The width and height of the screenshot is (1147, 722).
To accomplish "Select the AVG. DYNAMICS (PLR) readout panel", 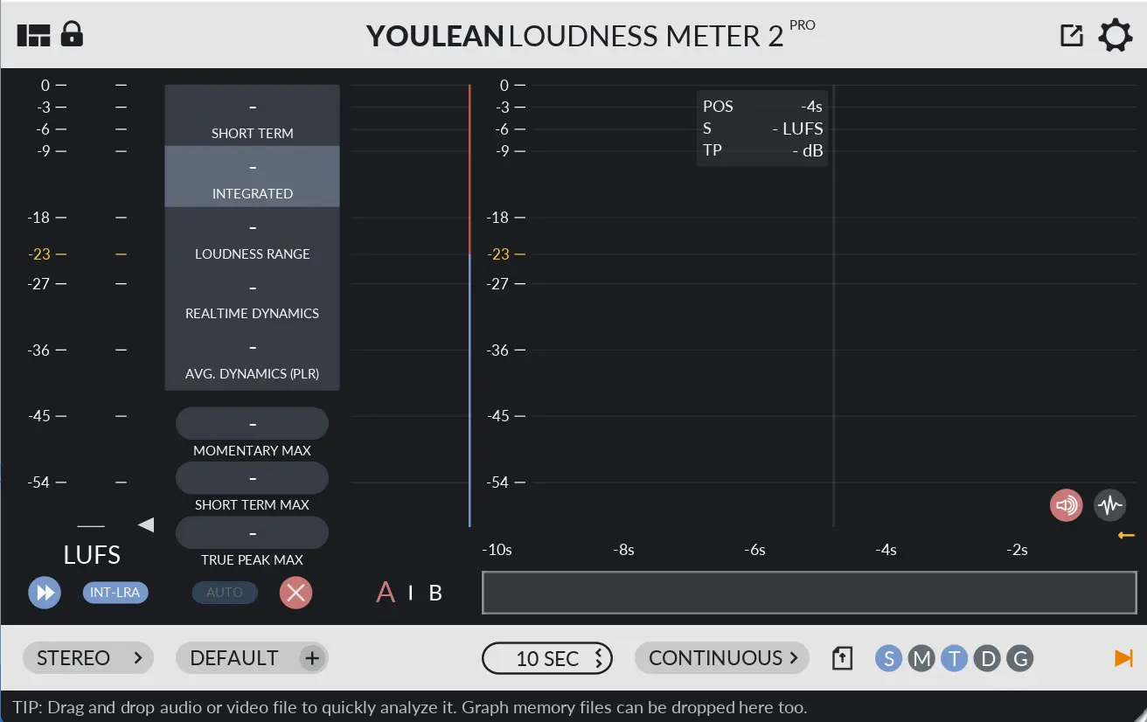I will click(252, 358).
